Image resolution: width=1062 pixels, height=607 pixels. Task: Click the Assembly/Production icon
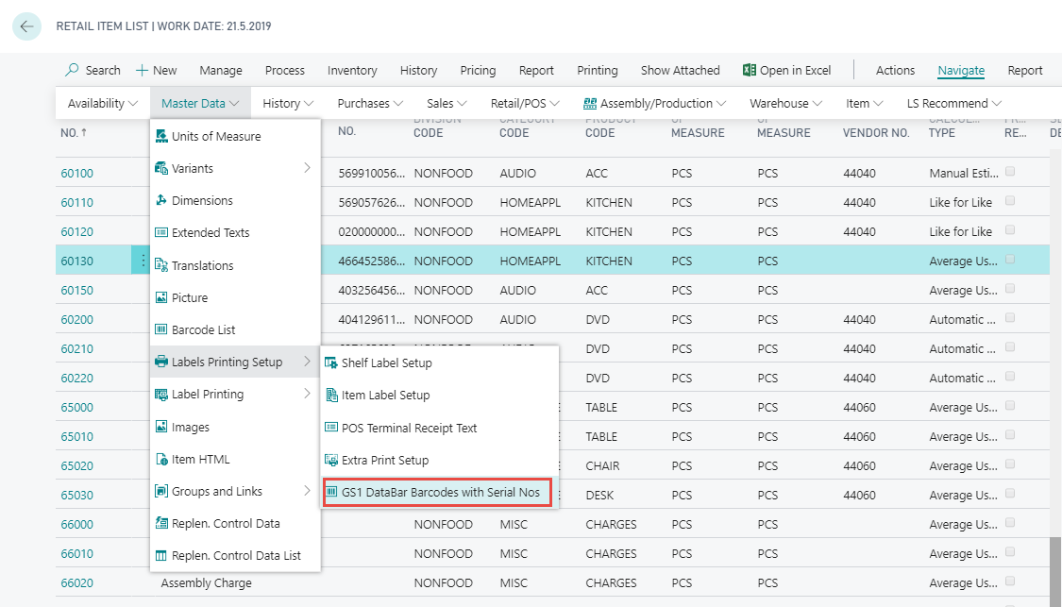coord(590,104)
